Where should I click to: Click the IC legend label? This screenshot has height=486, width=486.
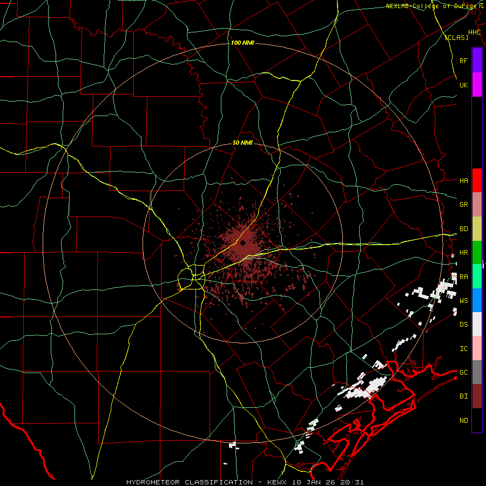[x=464, y=348]
